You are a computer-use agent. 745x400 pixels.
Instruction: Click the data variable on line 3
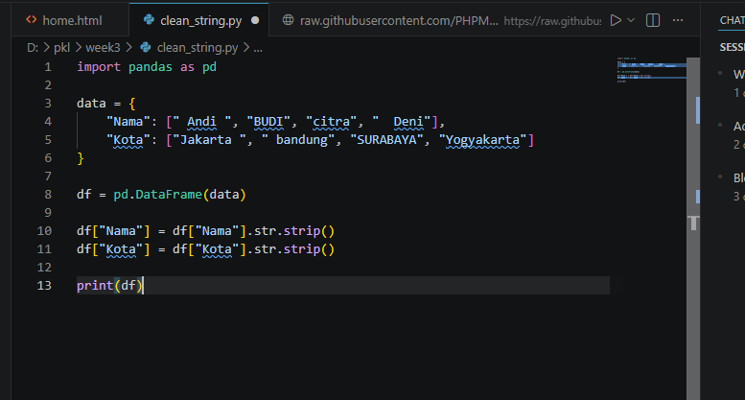pyautogui.click(x=91, y=103)
